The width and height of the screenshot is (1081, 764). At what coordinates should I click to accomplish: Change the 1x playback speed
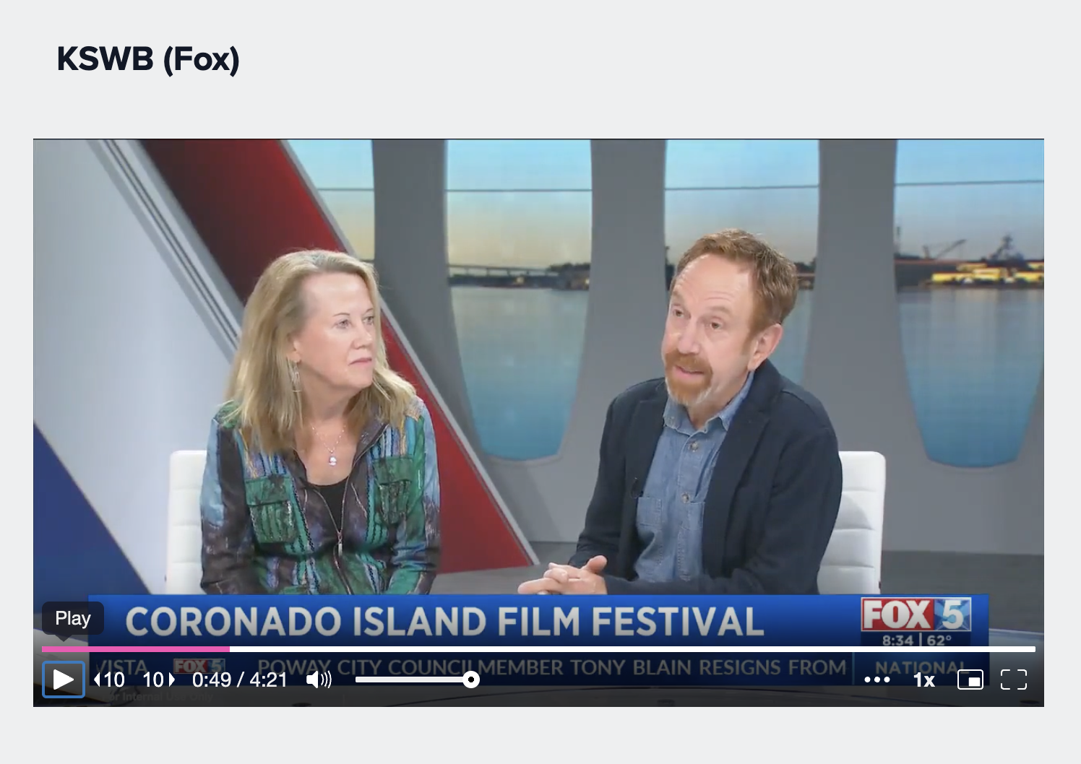coord(924,680)
